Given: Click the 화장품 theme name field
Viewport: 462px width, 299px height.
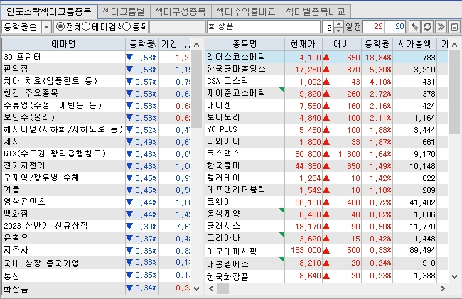Looking at the screenshot, I should point(264,27).
